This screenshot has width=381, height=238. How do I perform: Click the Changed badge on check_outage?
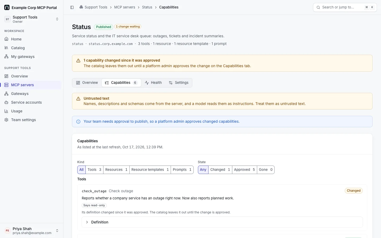coord(354,191)
